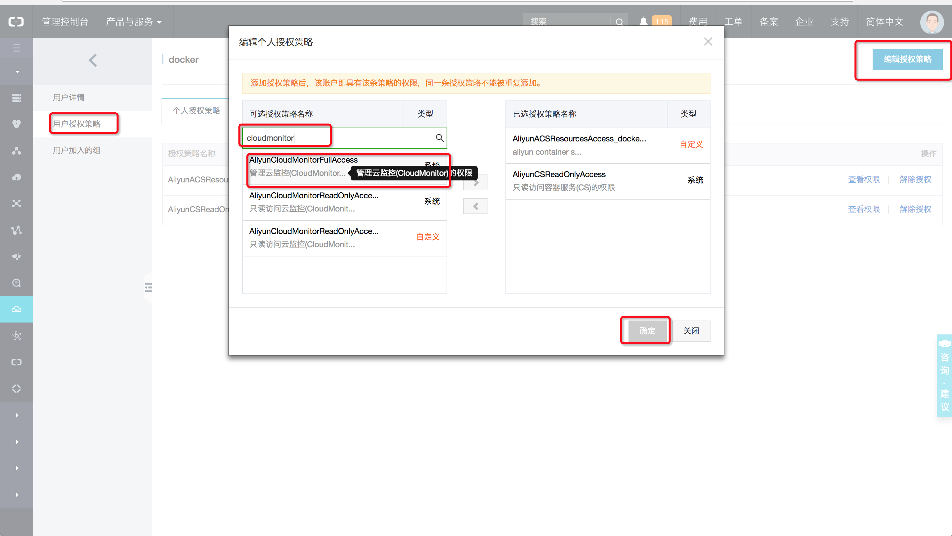Select 用户授权策略 in left menu
This screenshot has height=536, width=952.
[x=77, y=124]
